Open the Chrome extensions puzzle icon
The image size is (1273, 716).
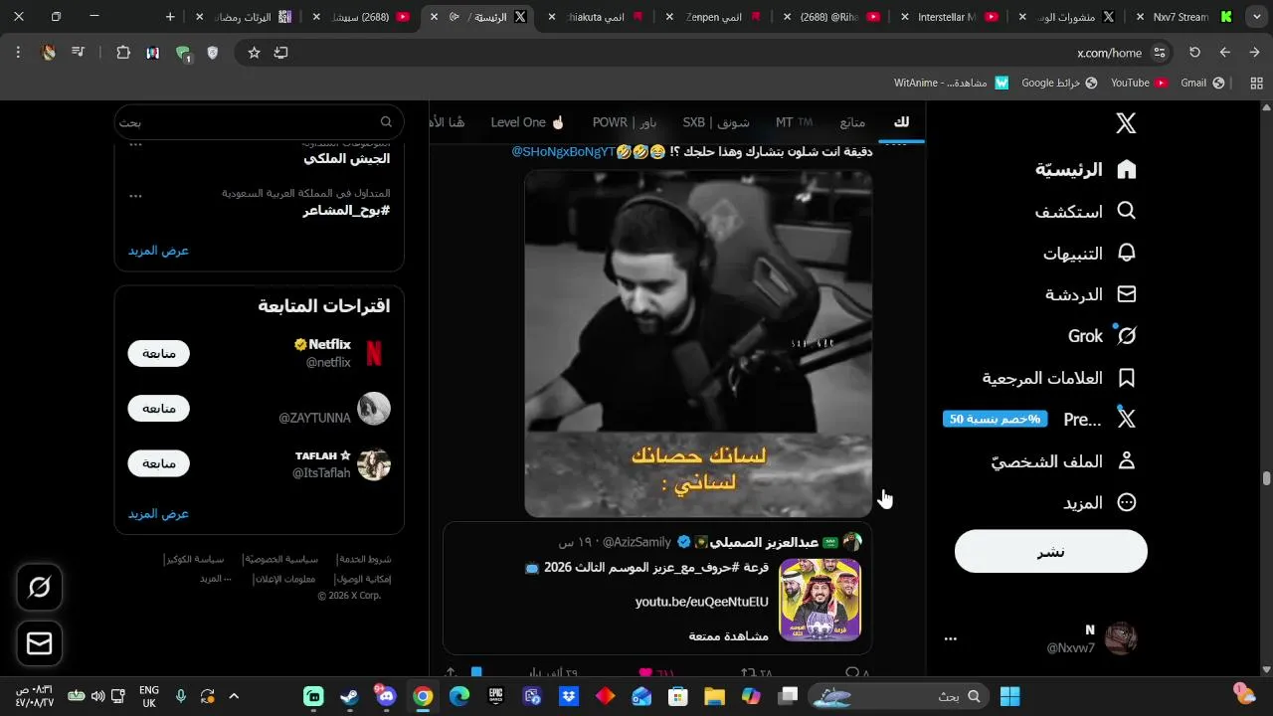[x=123, y=53]
